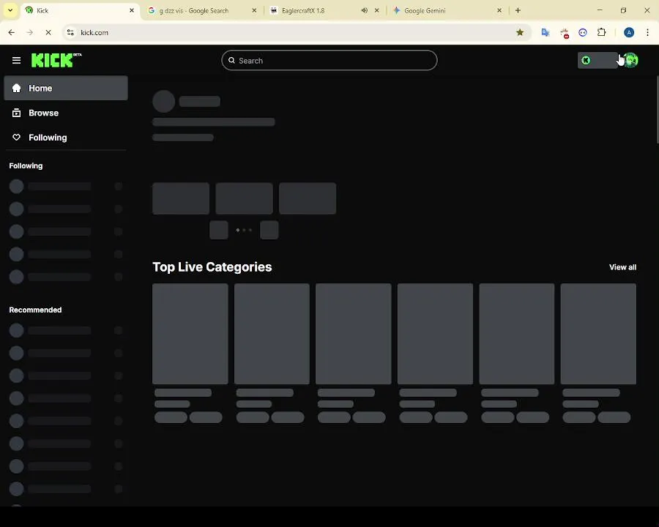Image resolution: width=659 pixels, height=527 pixels.
Task: Click the blue circular extension icon
Action: [583, 32]
